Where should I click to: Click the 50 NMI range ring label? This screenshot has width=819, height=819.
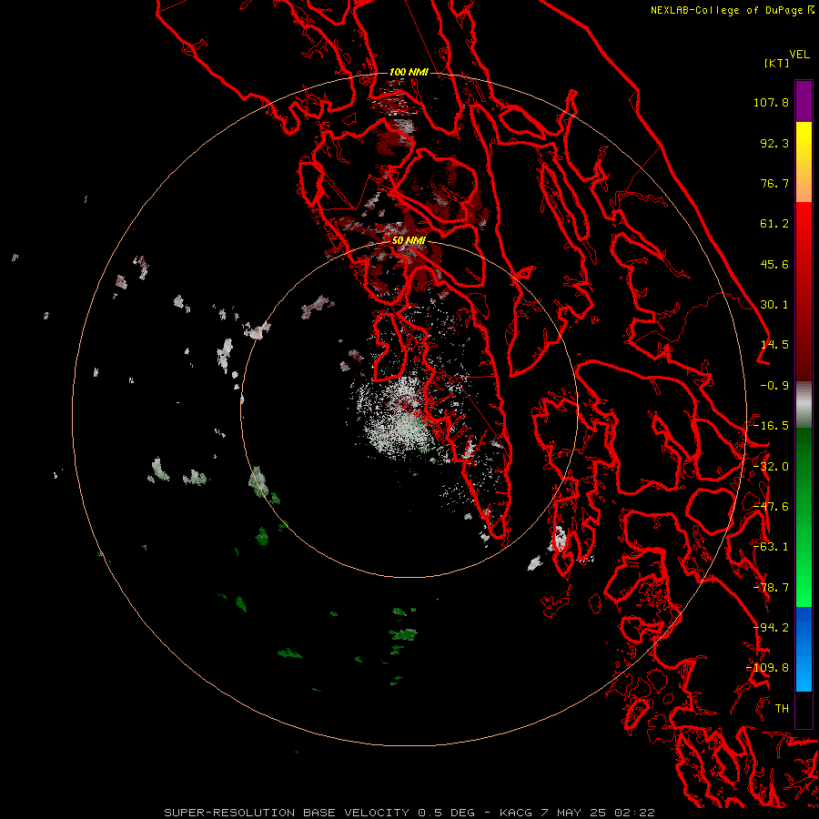pos(409,240)
